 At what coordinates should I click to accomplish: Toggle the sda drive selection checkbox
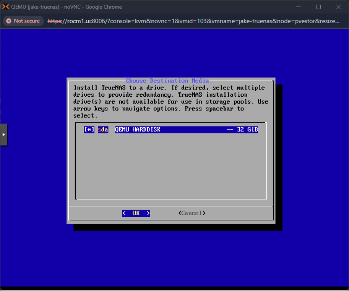(x=89, y=129)
